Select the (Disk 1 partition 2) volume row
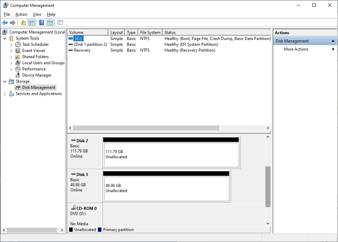 (169, 44)
